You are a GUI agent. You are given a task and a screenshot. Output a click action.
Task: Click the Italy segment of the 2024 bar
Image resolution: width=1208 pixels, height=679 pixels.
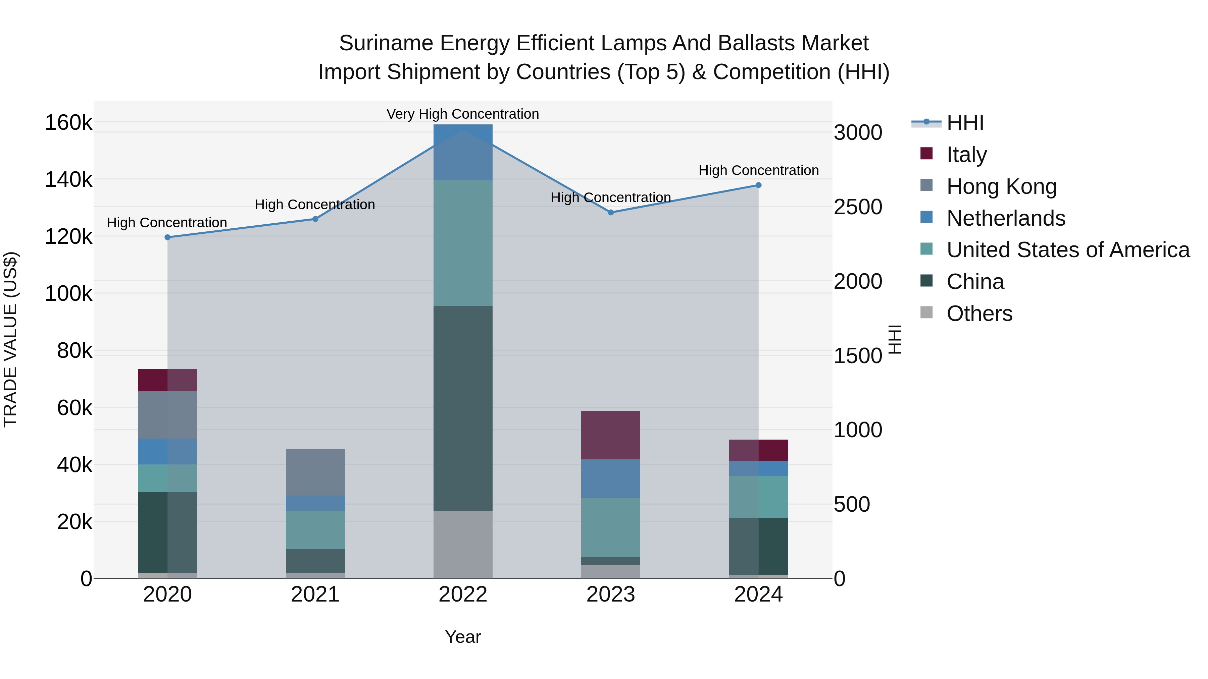(758, 450)
